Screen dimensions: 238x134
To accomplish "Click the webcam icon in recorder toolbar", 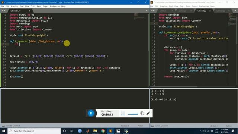I will point(142,113).
